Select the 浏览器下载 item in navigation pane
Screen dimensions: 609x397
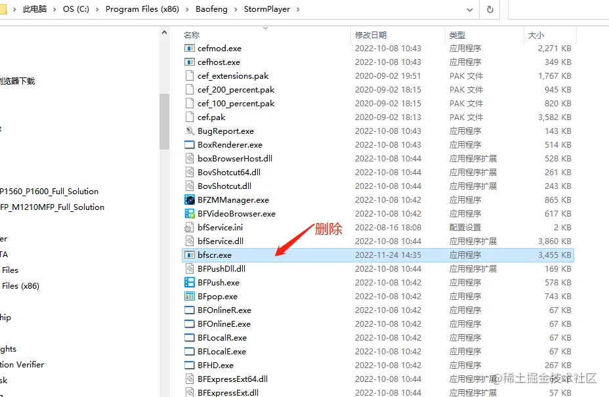(18, 81)
